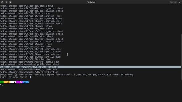Click the line fedora/29/x86_64/testing/atomic-host
The height and width of the screenshot is (102, 182).
click(x=31, y=49)
